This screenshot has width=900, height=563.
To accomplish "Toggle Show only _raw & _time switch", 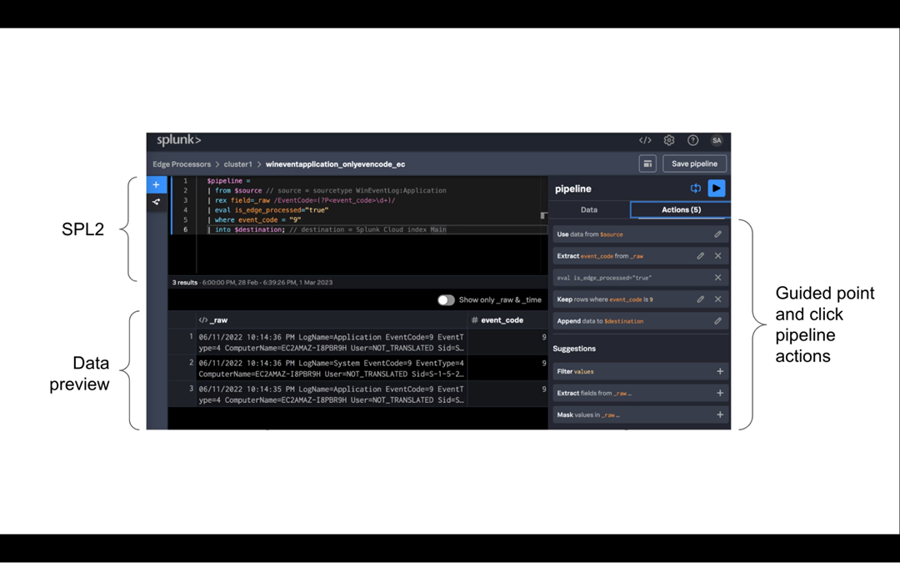I will click(447, 300).
